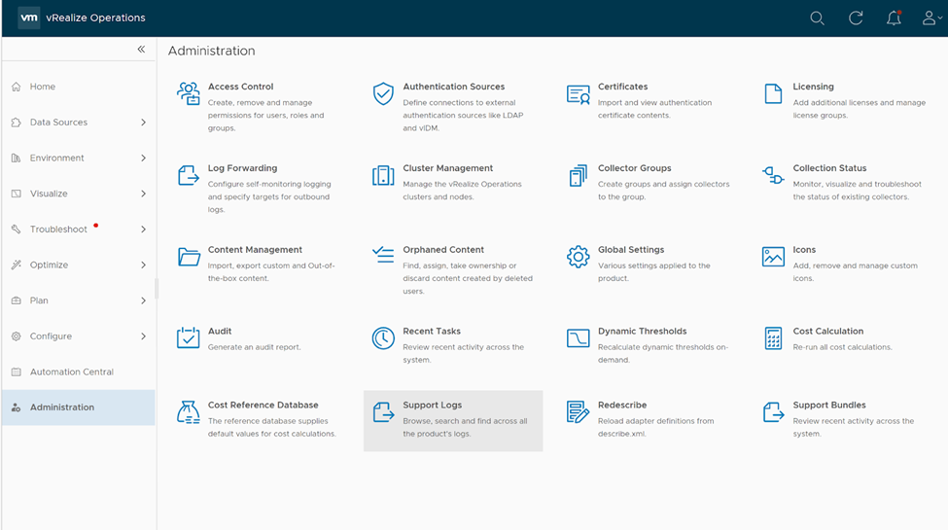Click the Optimize label in sidebar
Image resolution: width=948 pixels, height=530 pixels.
pos(49,265)
